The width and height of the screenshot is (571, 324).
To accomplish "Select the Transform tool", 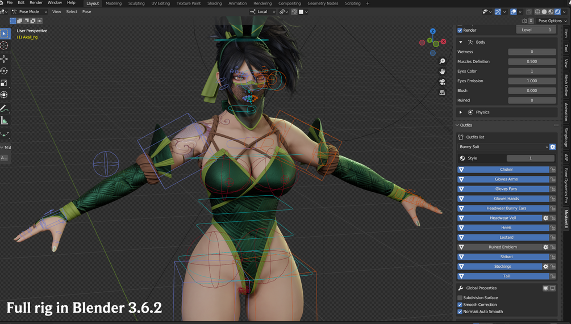I will coord(5,95).
